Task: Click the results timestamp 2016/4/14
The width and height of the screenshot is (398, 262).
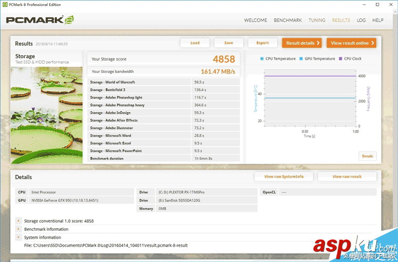Action: [52, 44]
